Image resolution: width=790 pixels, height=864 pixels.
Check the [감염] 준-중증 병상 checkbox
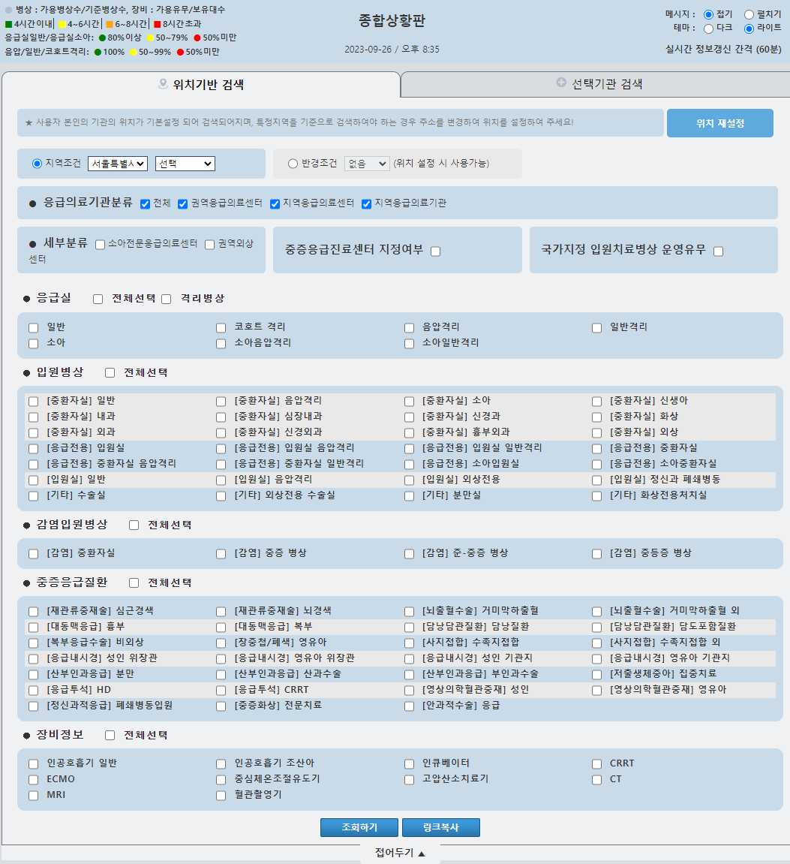410,554
